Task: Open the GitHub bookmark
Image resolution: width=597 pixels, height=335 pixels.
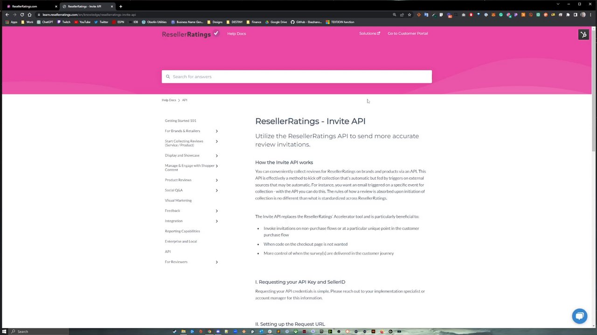Action: [306, 22]
